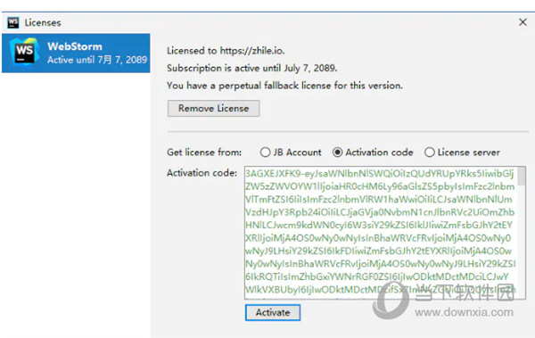Click the WebStorm icon in the title bar
535x338 pixels.
(x=13, y=22)
